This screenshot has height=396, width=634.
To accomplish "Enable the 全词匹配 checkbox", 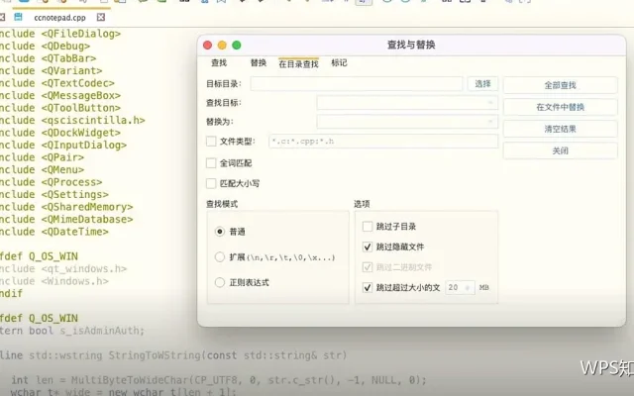I will point(211,162).
